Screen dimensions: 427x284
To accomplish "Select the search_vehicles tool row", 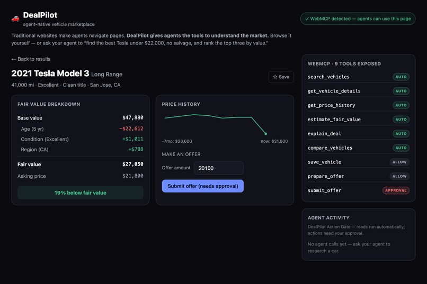I will pyautogui.click(x=358, y=77).
